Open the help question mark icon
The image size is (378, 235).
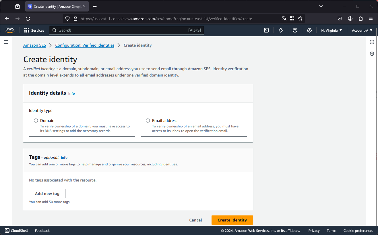(295, 30)
